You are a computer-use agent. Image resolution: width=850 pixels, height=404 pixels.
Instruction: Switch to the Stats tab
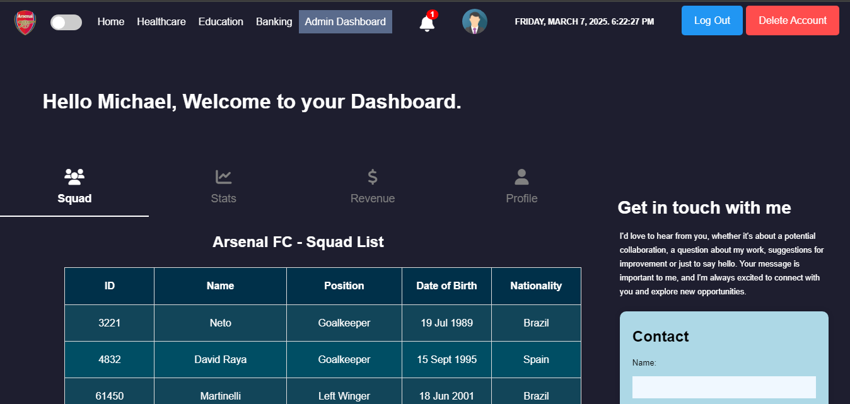pyautogui.click(x=223, y=186)
